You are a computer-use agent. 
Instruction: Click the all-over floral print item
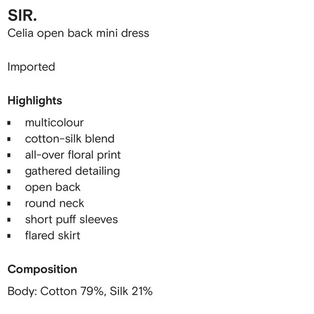pos(73,155)
